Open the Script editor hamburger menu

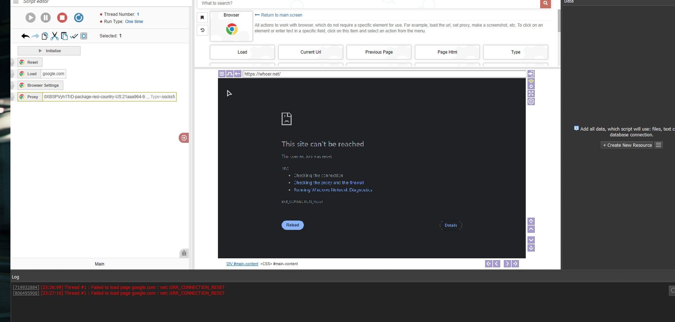16,2
